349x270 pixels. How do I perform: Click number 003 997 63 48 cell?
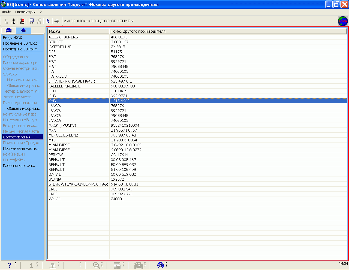[123, 135]
